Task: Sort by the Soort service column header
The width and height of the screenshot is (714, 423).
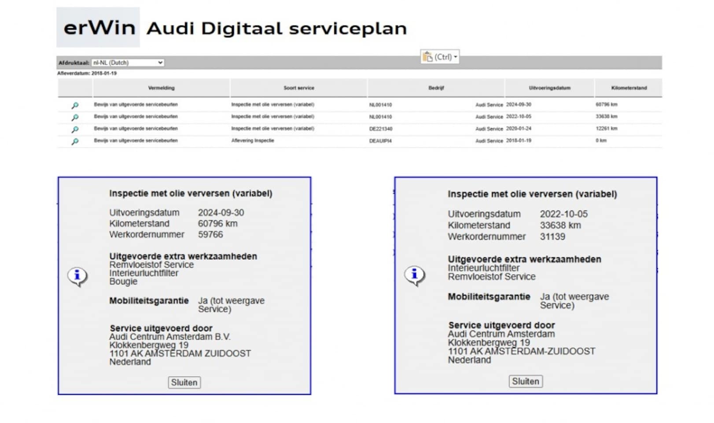Action: tap(298, 88)
